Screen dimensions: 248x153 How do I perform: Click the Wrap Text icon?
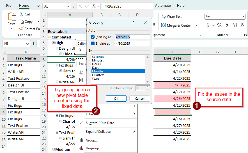[163, 17]
